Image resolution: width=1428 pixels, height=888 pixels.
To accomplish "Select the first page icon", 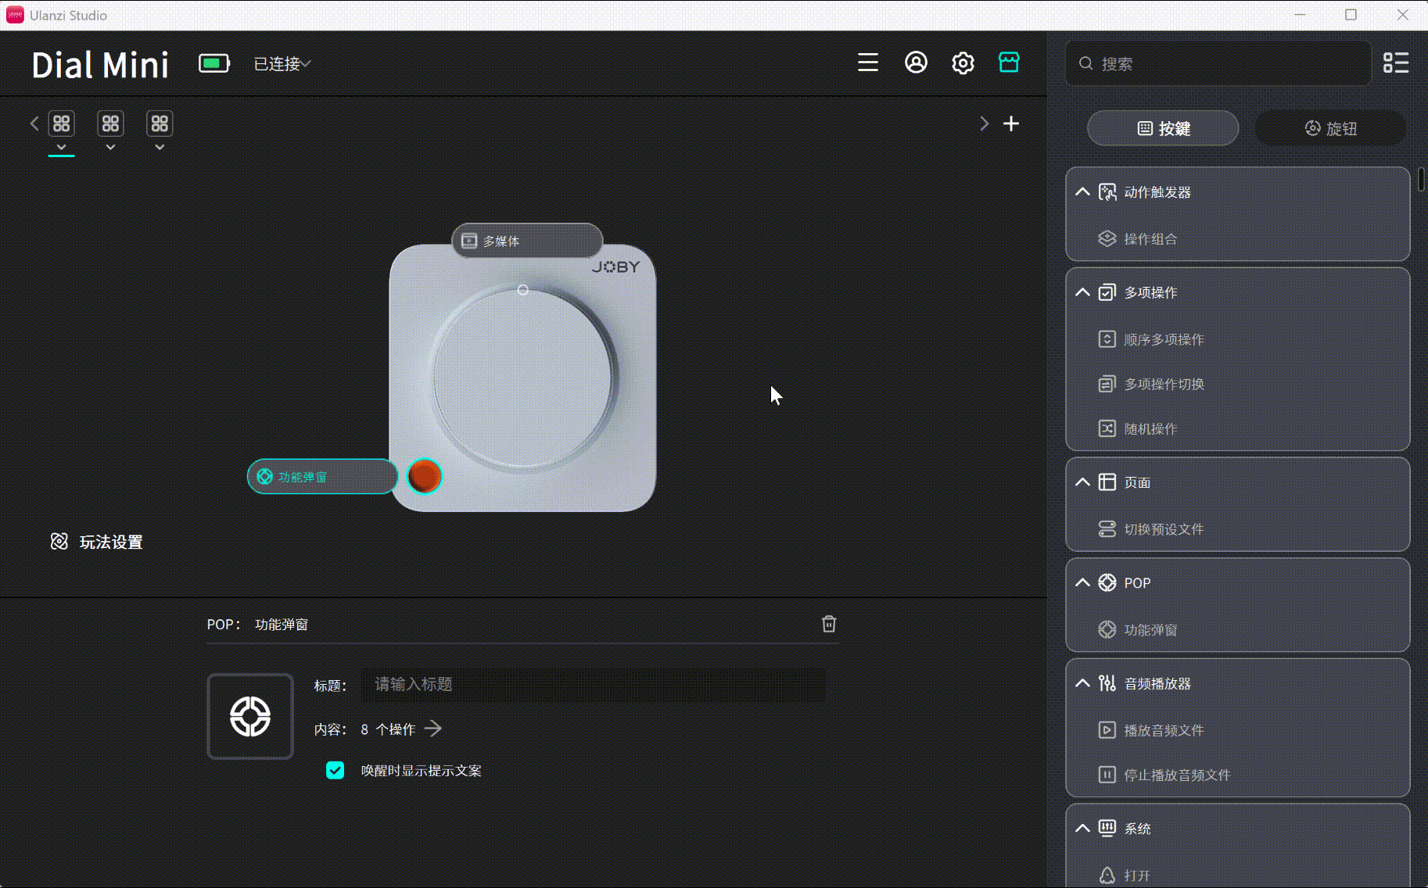I will [x=62, y=124].
